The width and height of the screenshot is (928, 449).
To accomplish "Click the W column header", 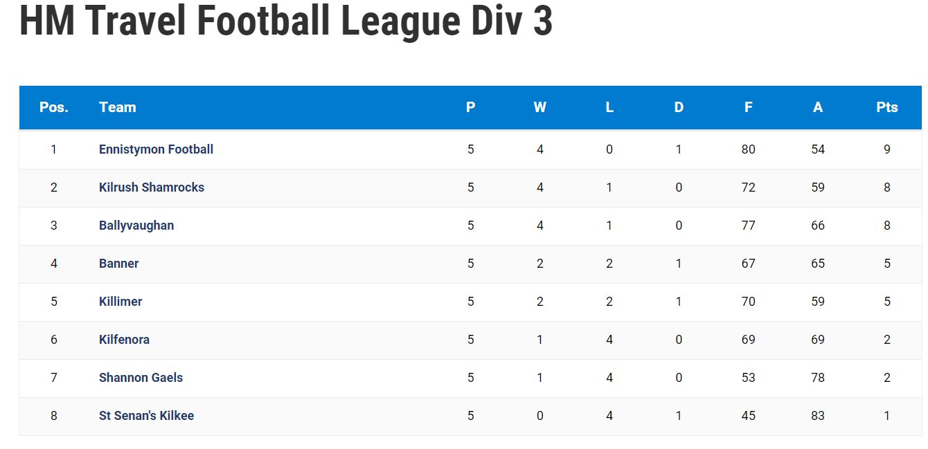I will tap(540, 107).
